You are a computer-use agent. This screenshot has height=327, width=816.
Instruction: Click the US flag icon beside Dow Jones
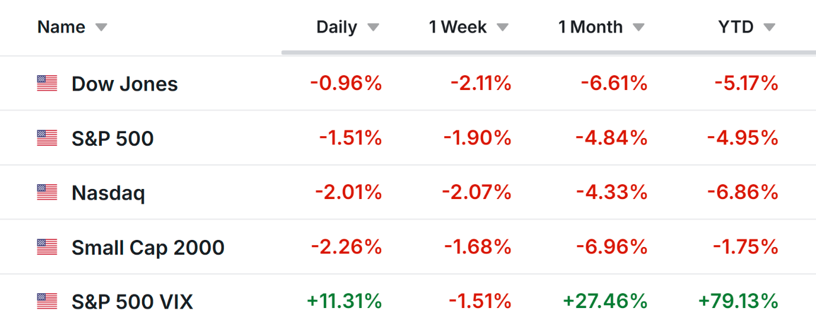(x=47, y=84)
